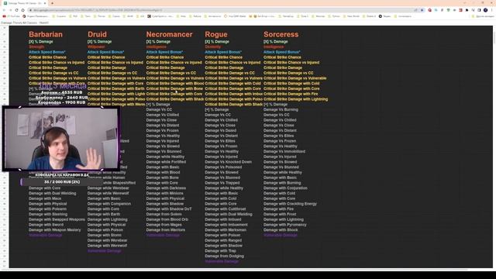Click Damage Vs Dazed
Screen dimensions: 496x279
(220, 130)
